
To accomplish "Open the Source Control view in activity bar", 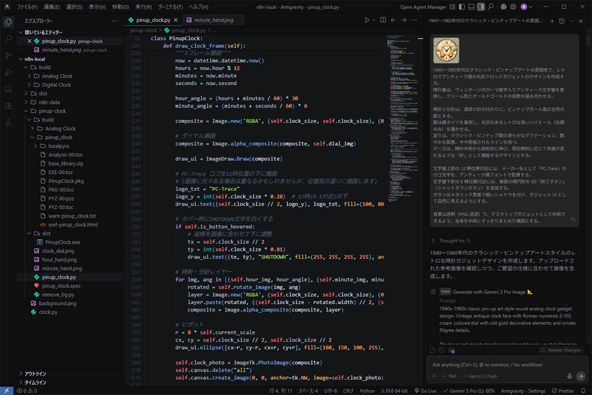I will 8,55.
